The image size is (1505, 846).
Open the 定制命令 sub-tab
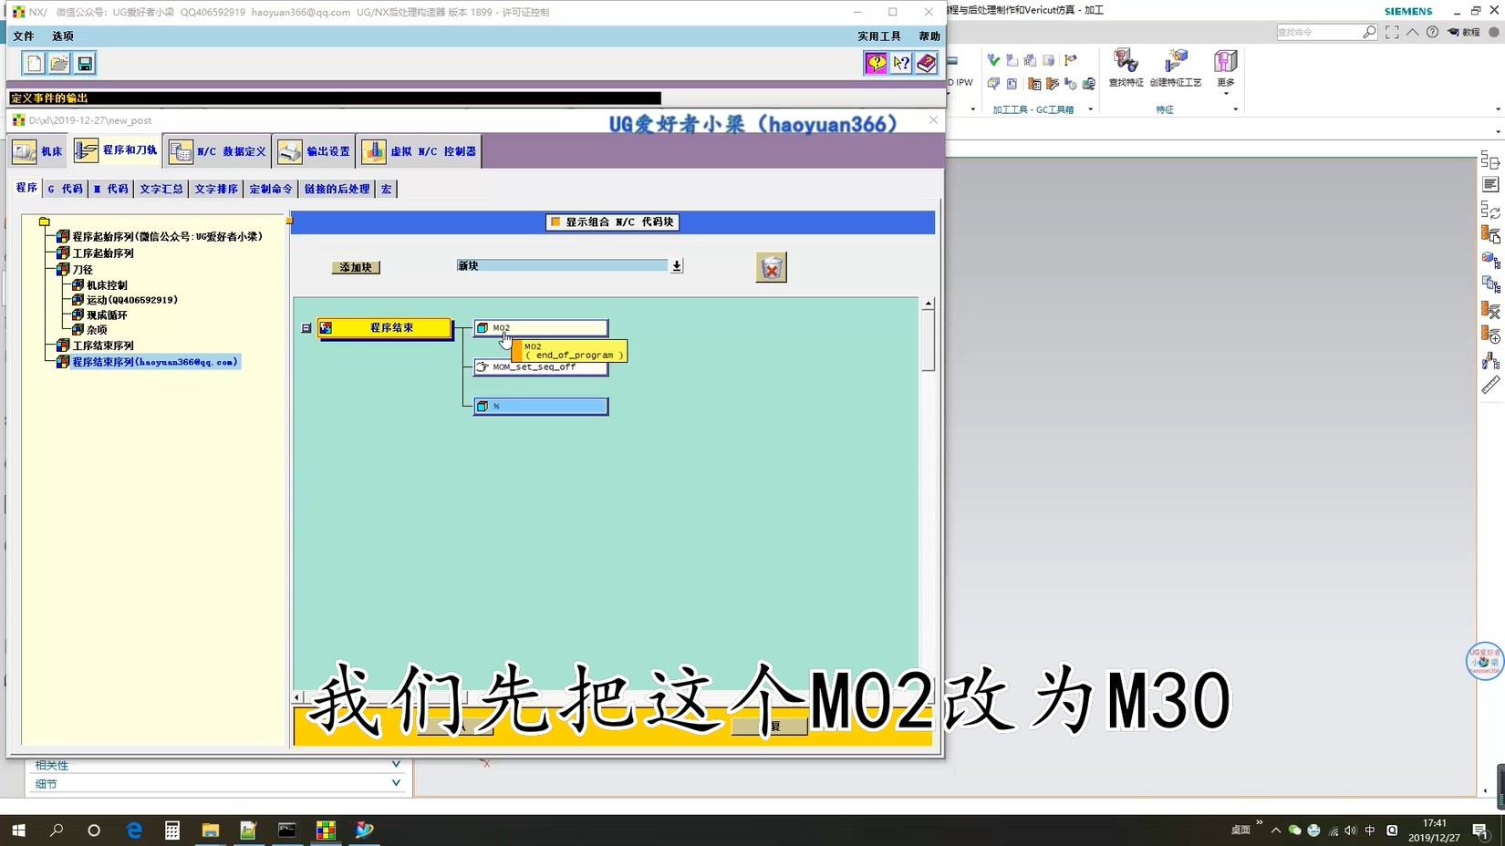pyautogui.click(x=271, y=189)
